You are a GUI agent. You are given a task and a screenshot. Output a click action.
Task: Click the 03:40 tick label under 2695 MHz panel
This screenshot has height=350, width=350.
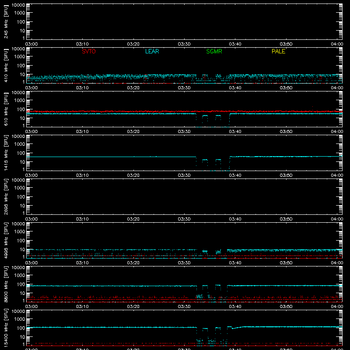click(235, 219)
